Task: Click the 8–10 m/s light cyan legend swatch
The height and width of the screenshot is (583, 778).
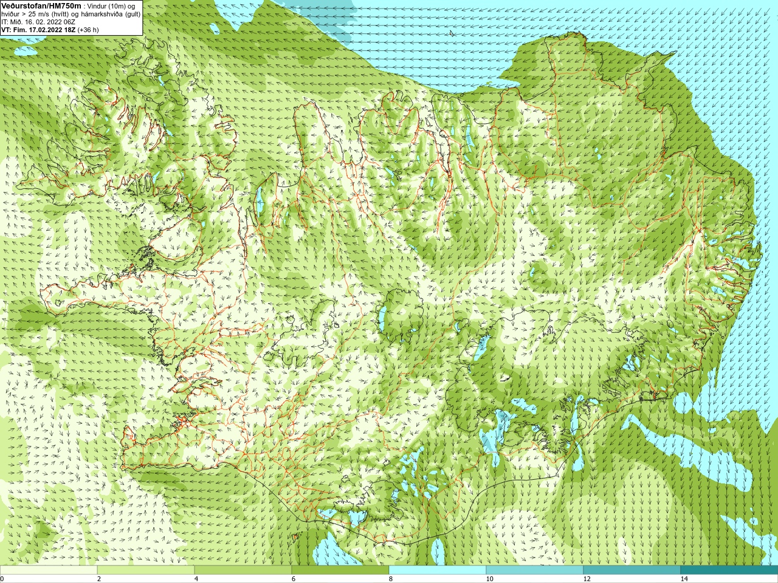Action: 438,570
